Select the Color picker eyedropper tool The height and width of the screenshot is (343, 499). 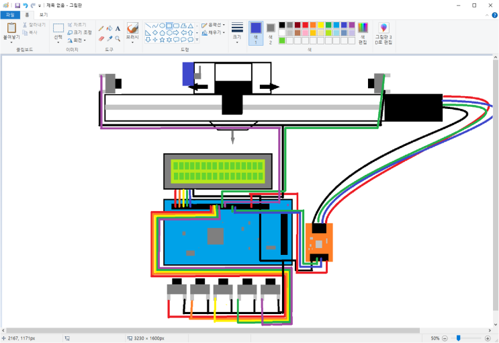(109, 38)
